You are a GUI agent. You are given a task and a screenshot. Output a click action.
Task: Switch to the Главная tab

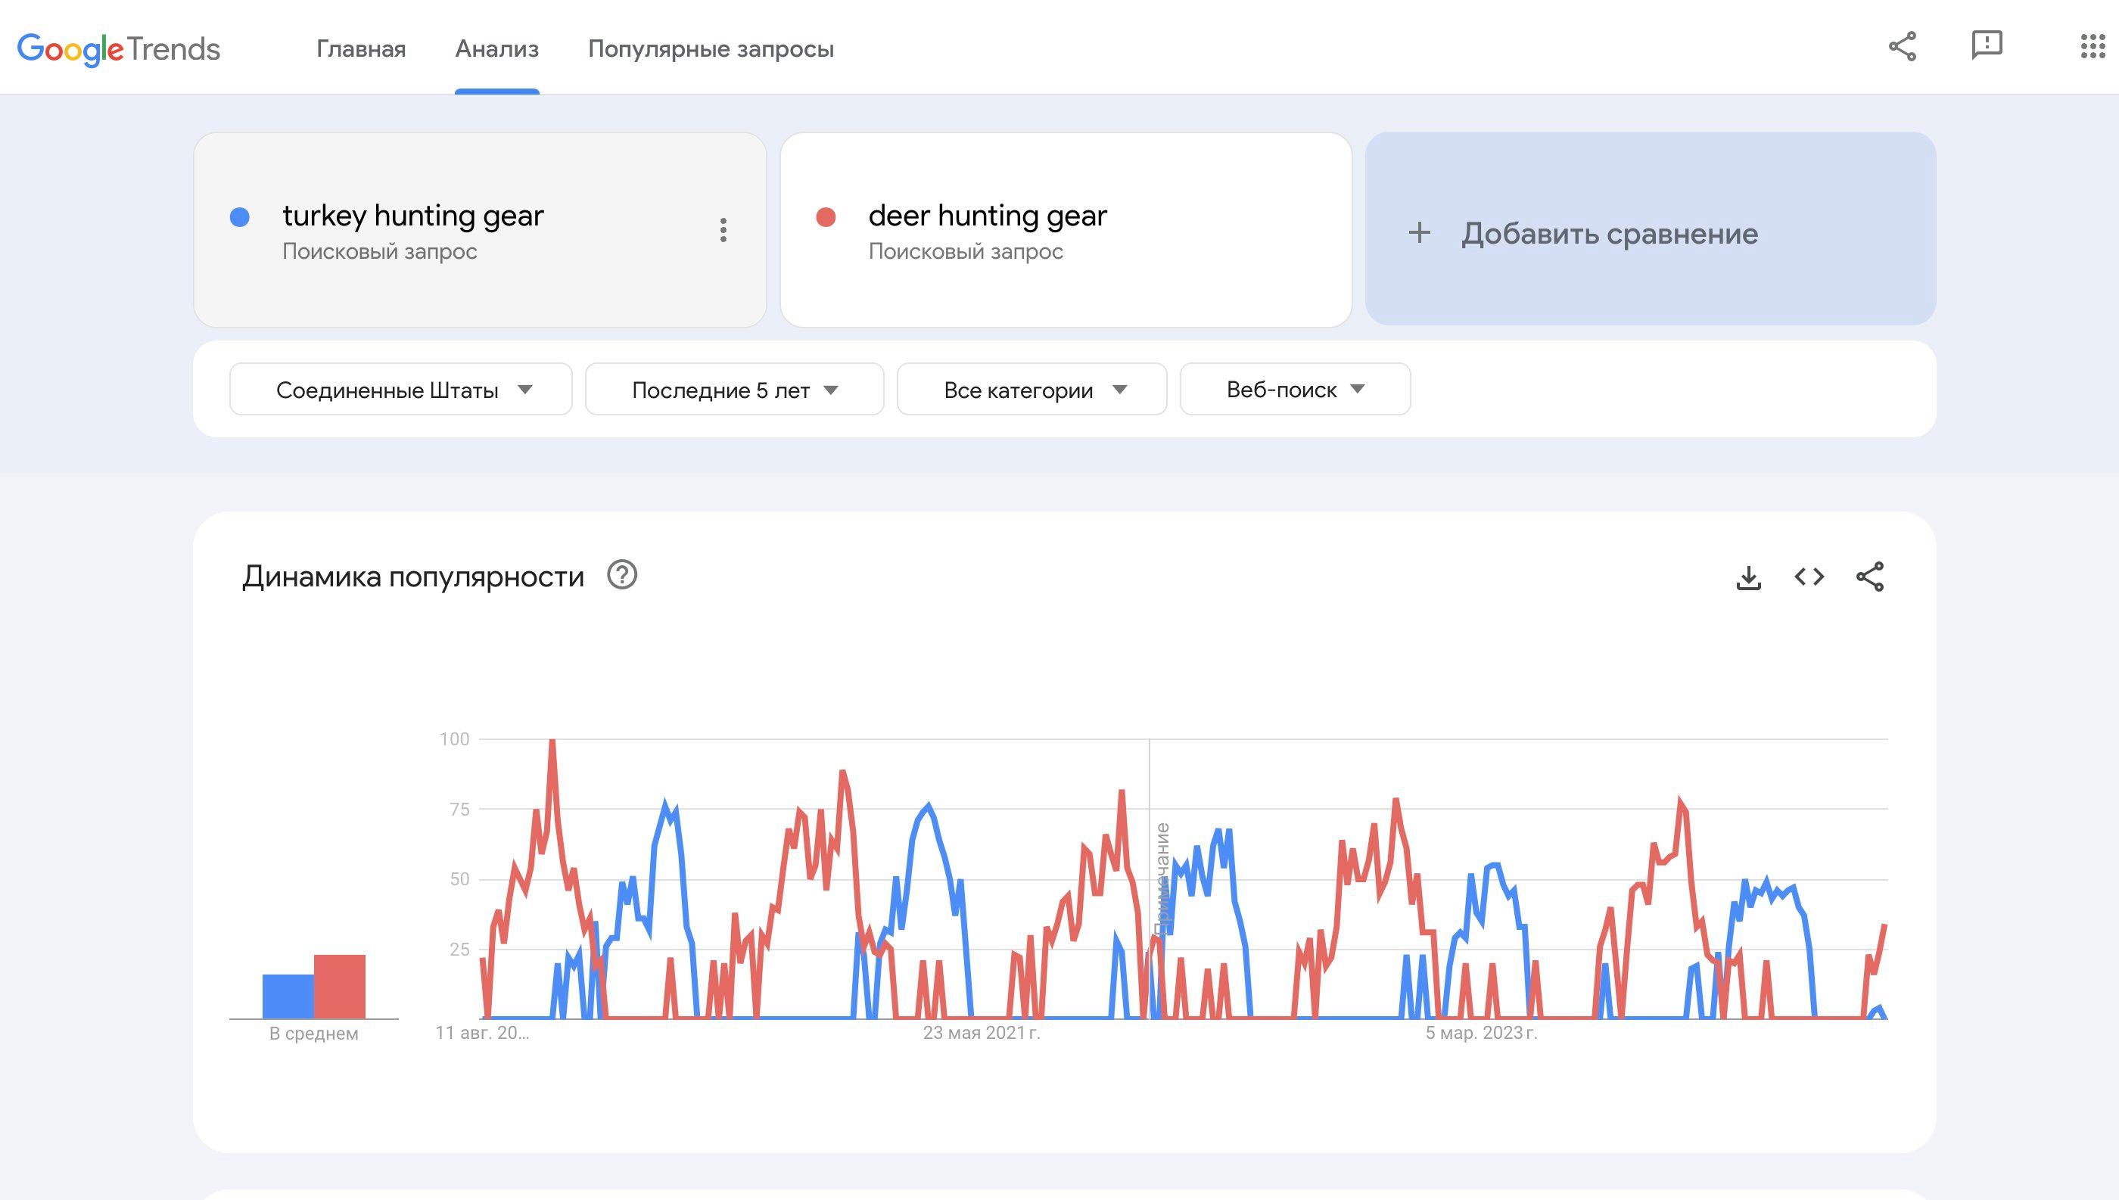point(361,48)
